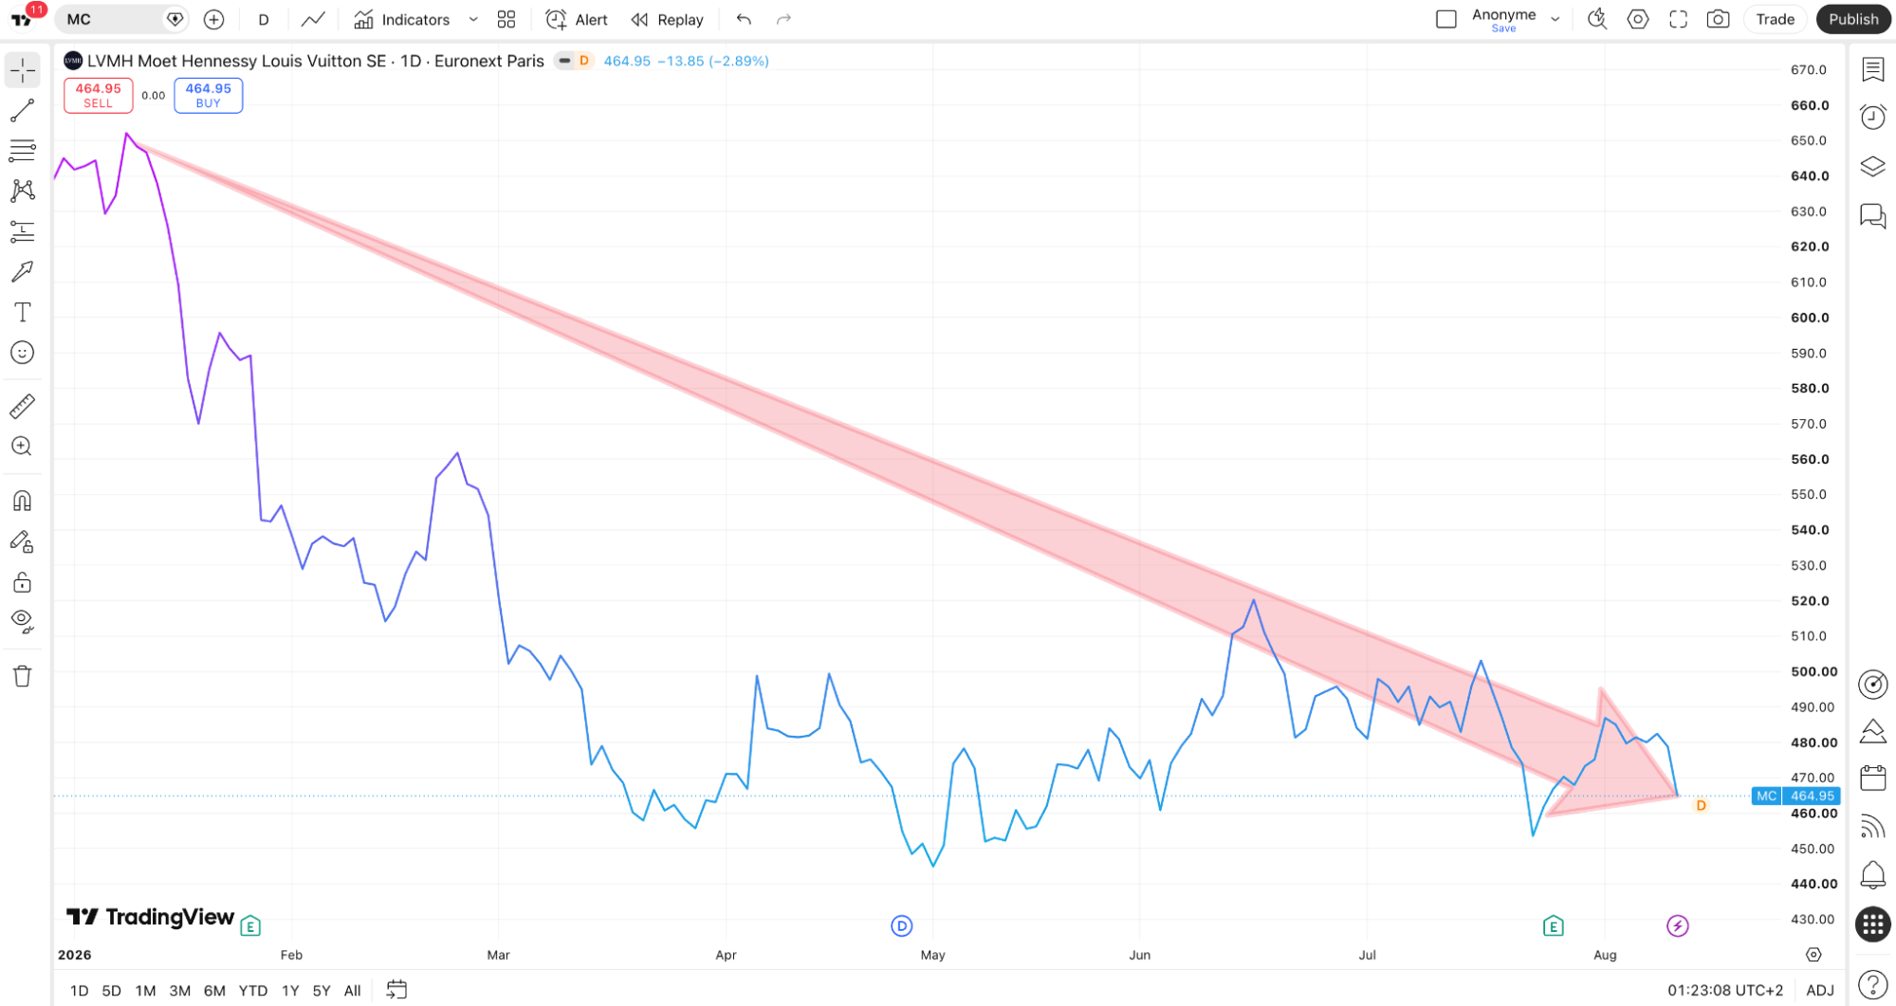This screenshot has height=1006, width=1896.
Task: Change the D chart interval
Action: click(x=264, y=19)
